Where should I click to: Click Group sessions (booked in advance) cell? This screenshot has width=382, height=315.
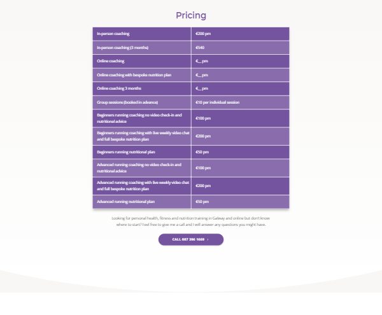pos(142,102)
